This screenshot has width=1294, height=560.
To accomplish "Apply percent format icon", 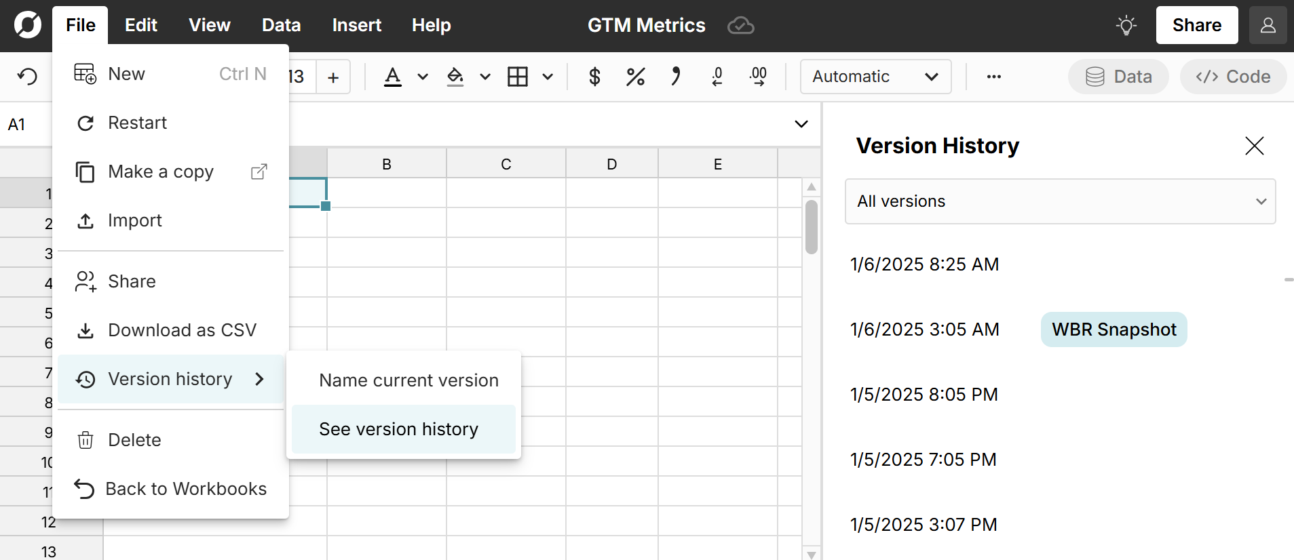I will [635, 77].
